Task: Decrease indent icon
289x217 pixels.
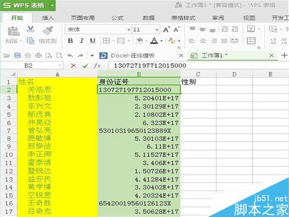Action: [x=225, y=29]
